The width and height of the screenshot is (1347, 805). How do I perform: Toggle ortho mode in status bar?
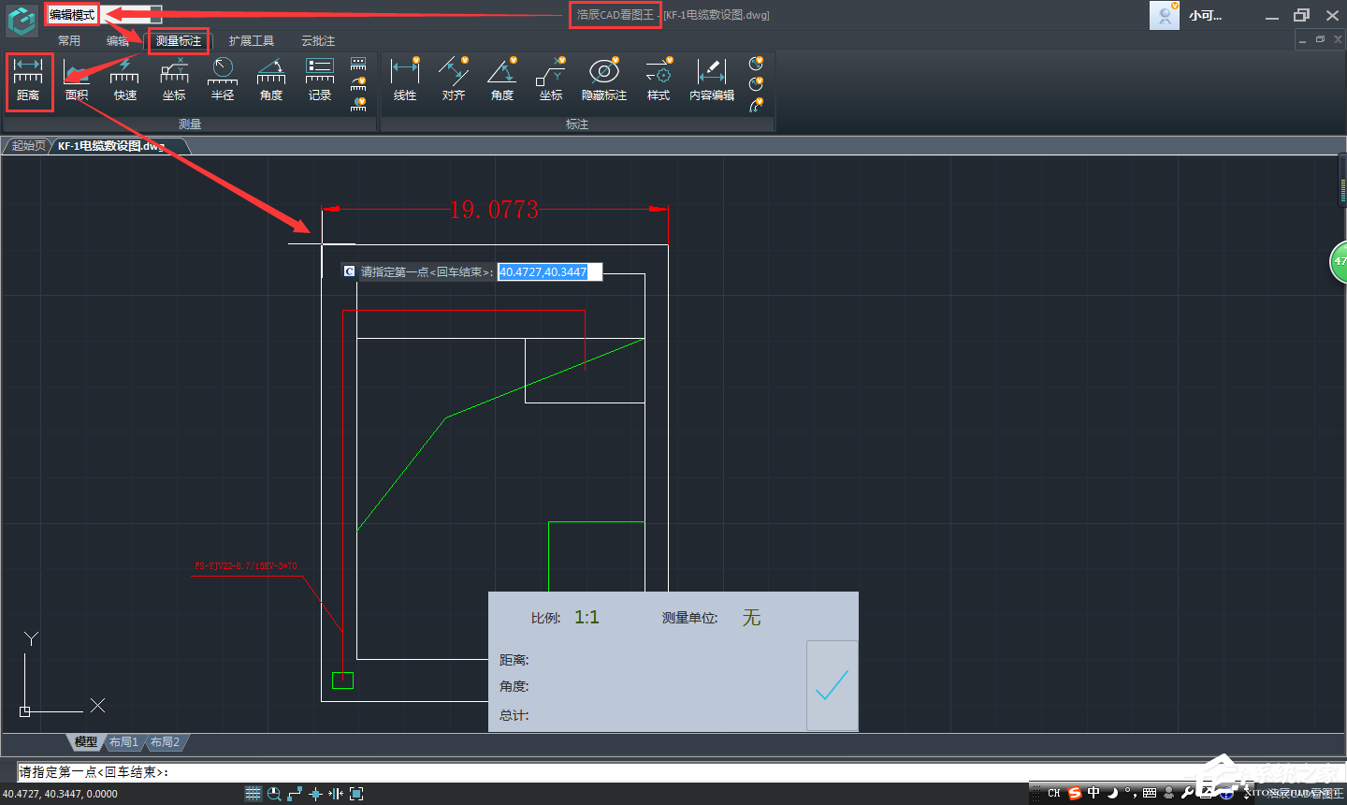[295, 794]
